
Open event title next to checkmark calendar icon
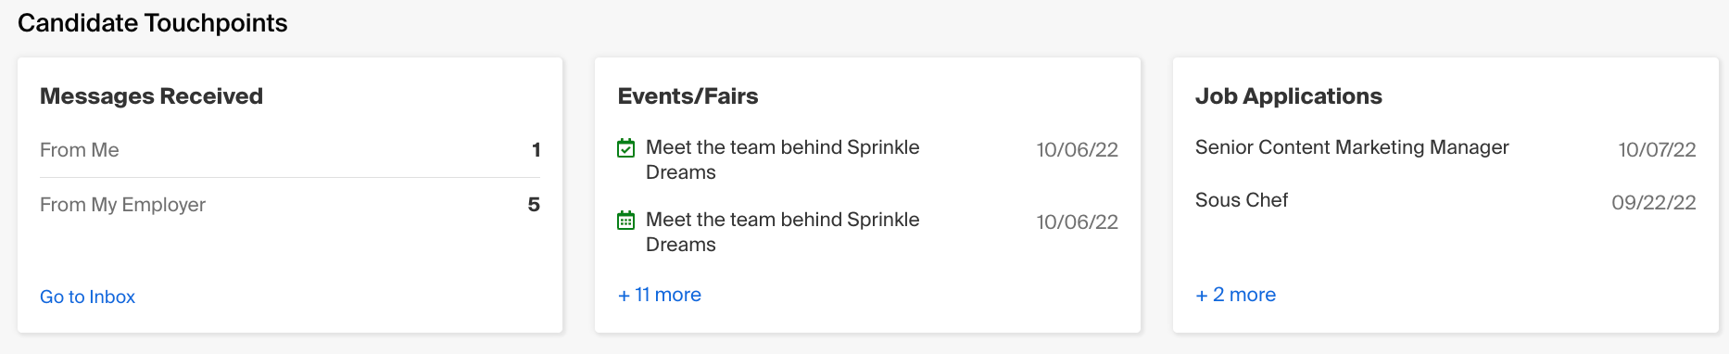(782, 159)
